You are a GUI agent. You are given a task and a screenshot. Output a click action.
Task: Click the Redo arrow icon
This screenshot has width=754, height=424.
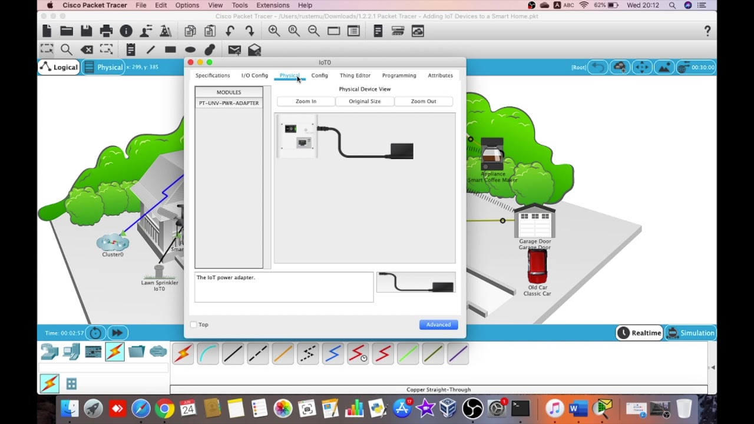click(250, 31)
